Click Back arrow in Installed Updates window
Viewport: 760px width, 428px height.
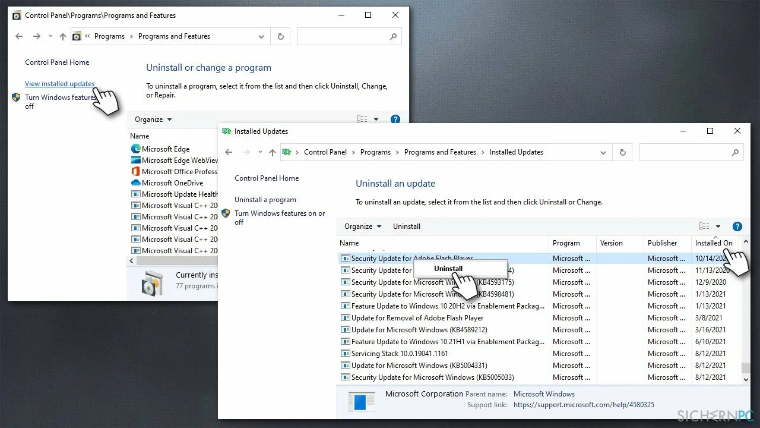tap(229, 152)
